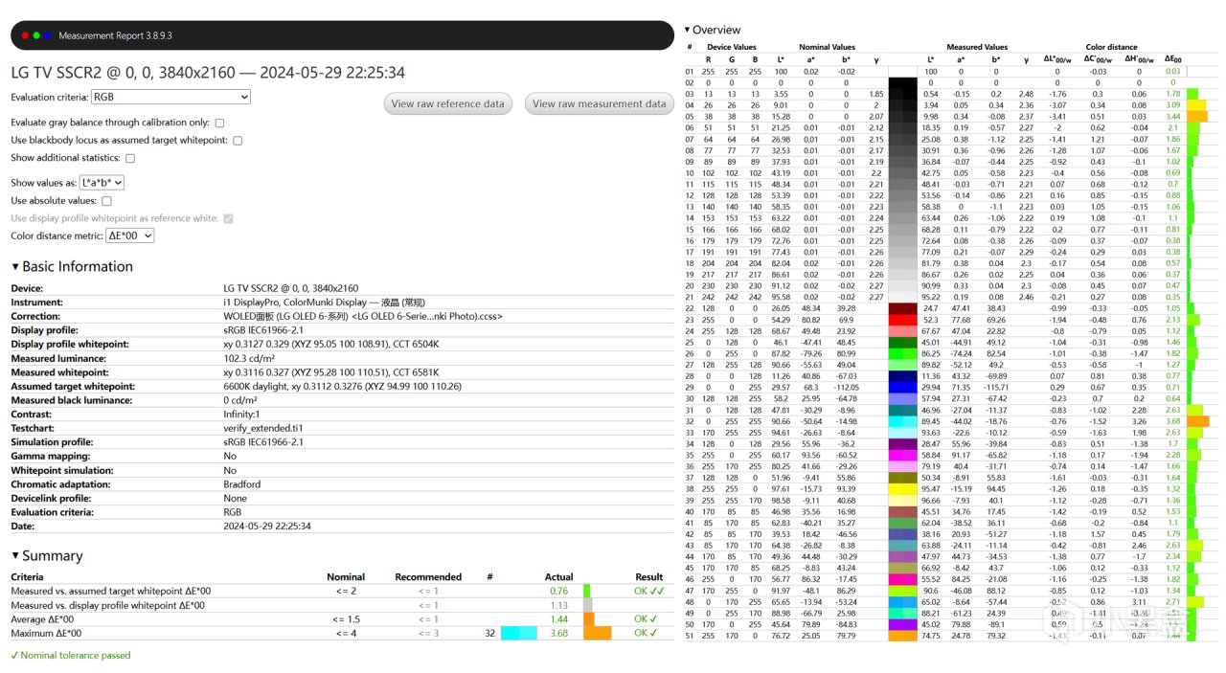Tick Use blackbody locus as assumed target whitepoint
The width and height of the screenshot is (1226, 673).
[238, 140]
